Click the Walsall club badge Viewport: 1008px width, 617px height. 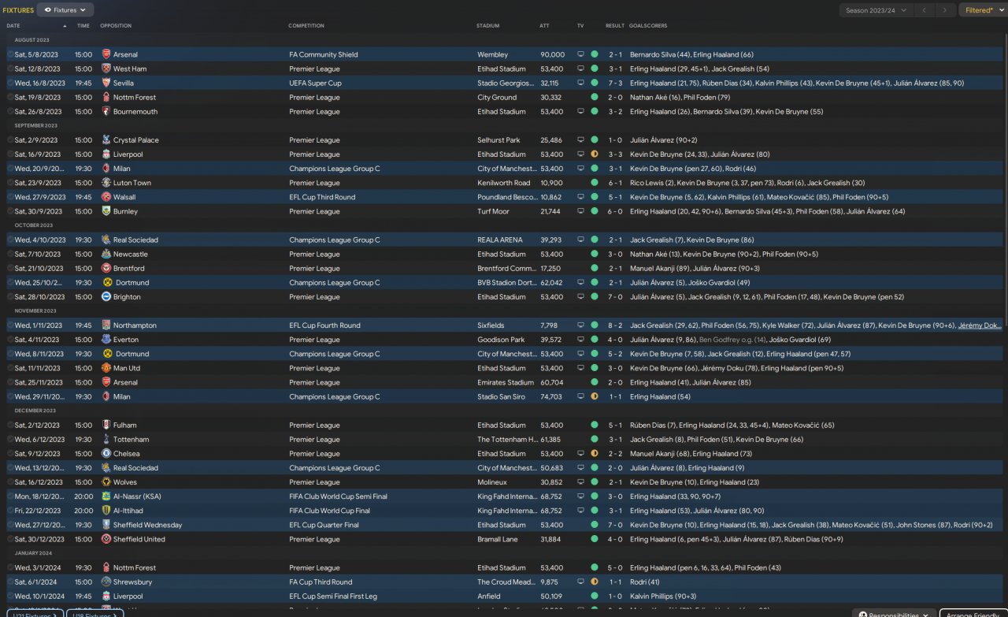coord(106,197)
